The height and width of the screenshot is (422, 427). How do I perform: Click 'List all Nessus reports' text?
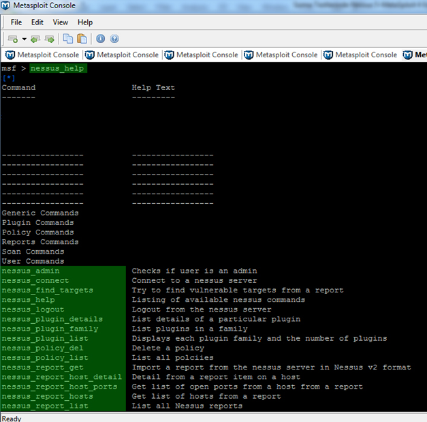click(x=187, y=406)
